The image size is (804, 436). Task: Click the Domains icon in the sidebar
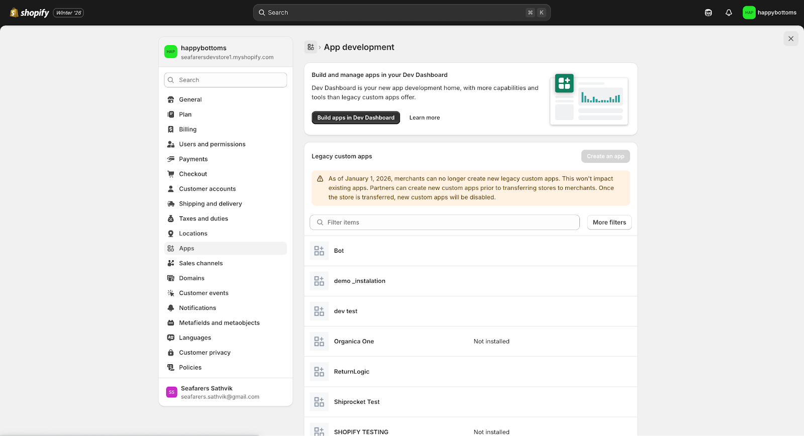pos(171,278)
